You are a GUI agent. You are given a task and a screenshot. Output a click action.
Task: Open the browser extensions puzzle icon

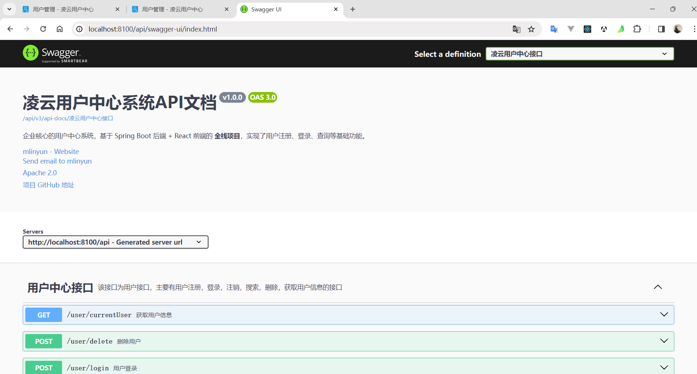coord(637,29)
